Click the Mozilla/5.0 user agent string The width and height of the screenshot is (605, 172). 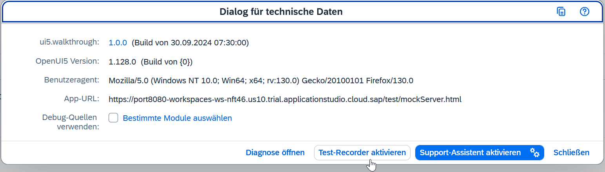pos(261,81)
